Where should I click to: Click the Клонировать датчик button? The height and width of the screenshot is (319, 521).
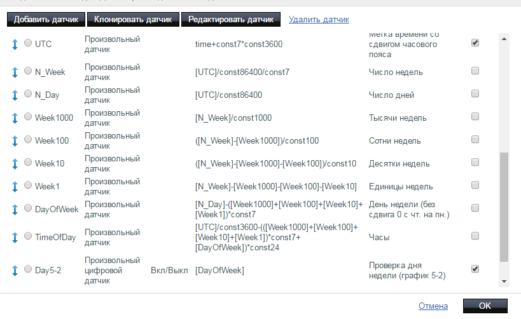(133, 20)
